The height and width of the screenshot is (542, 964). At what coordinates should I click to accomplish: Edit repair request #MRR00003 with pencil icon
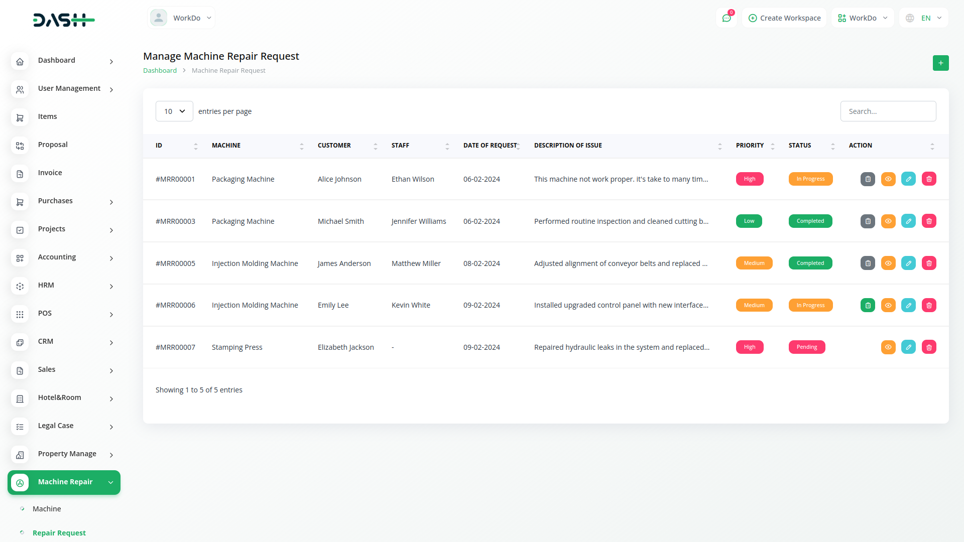pyautogui.click(x=908, y=221)
